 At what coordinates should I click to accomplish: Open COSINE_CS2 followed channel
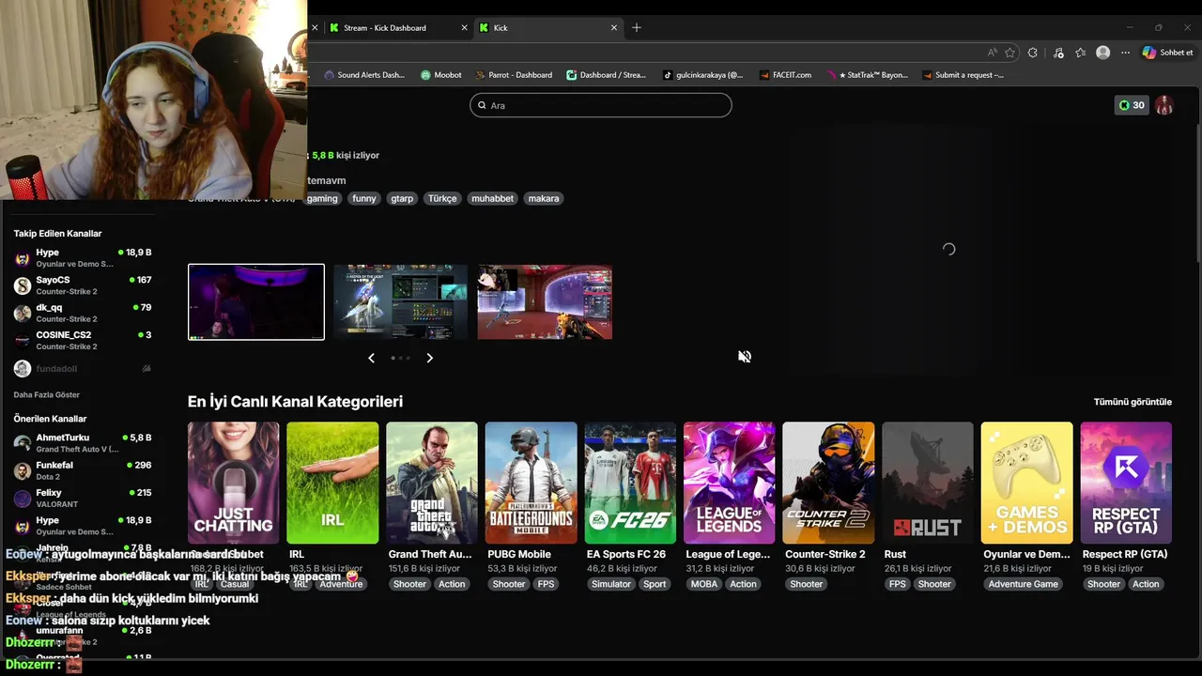tap(83, 340)
